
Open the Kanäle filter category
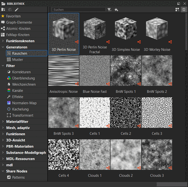point(27,90)
